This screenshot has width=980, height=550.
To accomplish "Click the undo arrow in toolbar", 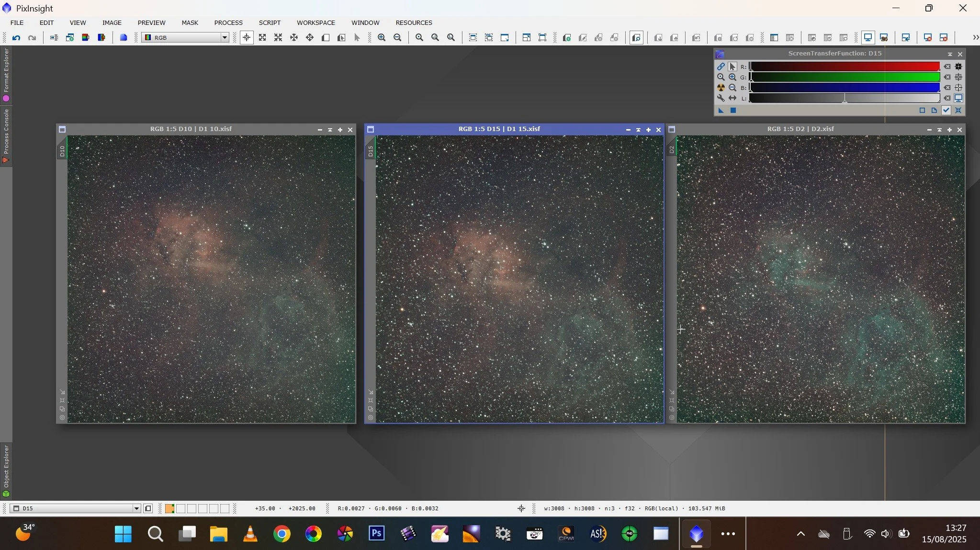I will point(16,37).
